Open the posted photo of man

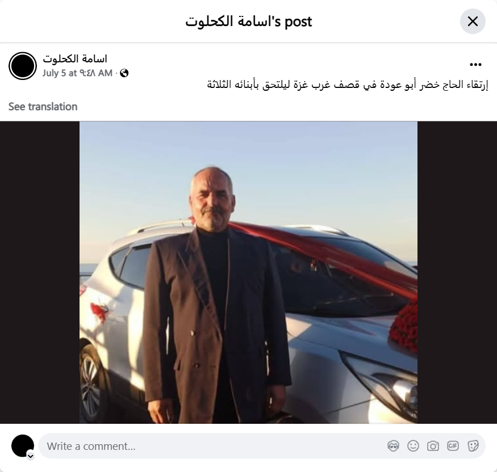(x=248, y=272)
